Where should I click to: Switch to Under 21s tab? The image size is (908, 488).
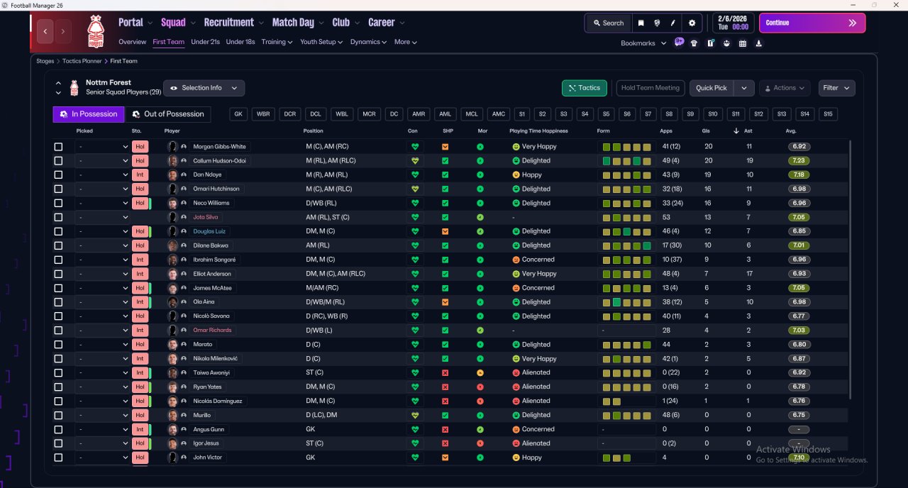pyautogui.click(x=205, y=42)
